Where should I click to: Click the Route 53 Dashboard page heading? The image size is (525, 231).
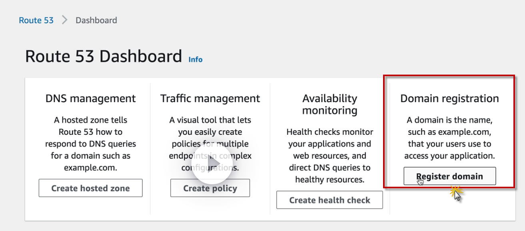104,56
